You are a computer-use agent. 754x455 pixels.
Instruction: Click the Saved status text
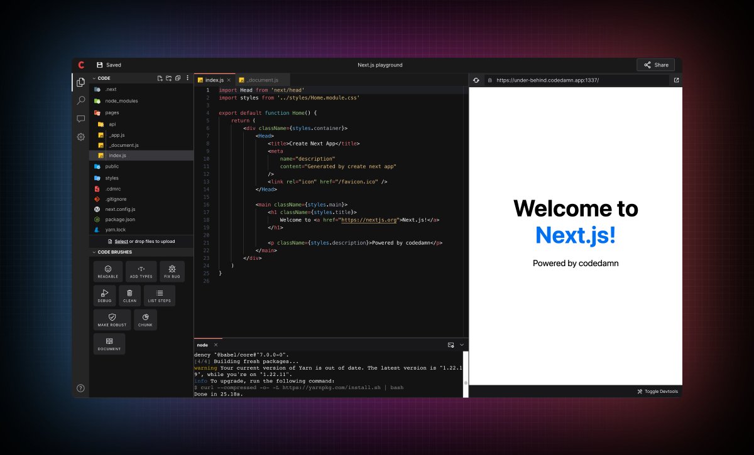point(114,65)
